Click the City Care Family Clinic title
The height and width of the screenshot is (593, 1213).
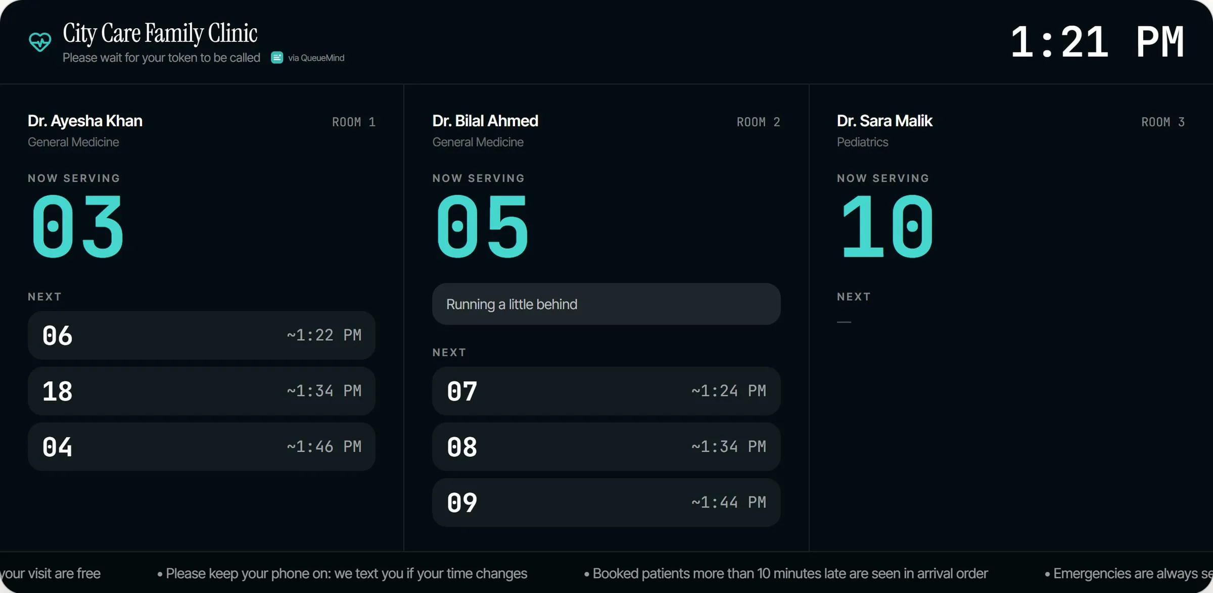(x=160, y=33)
